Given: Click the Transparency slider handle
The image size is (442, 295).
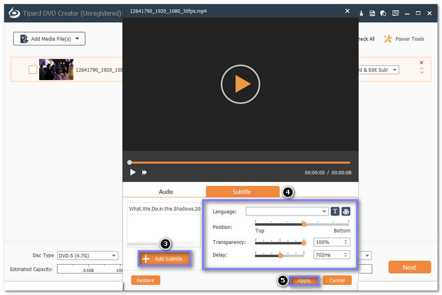Looking at the screenshot, I should point(304,243).
